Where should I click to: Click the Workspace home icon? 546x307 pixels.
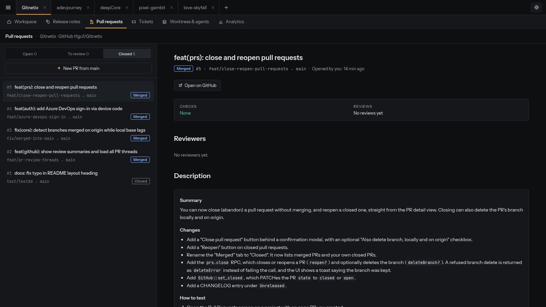tap(9, 22)
